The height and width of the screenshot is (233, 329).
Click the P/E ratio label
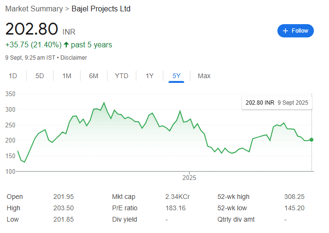pyautogui.click(x=124, y=208)
